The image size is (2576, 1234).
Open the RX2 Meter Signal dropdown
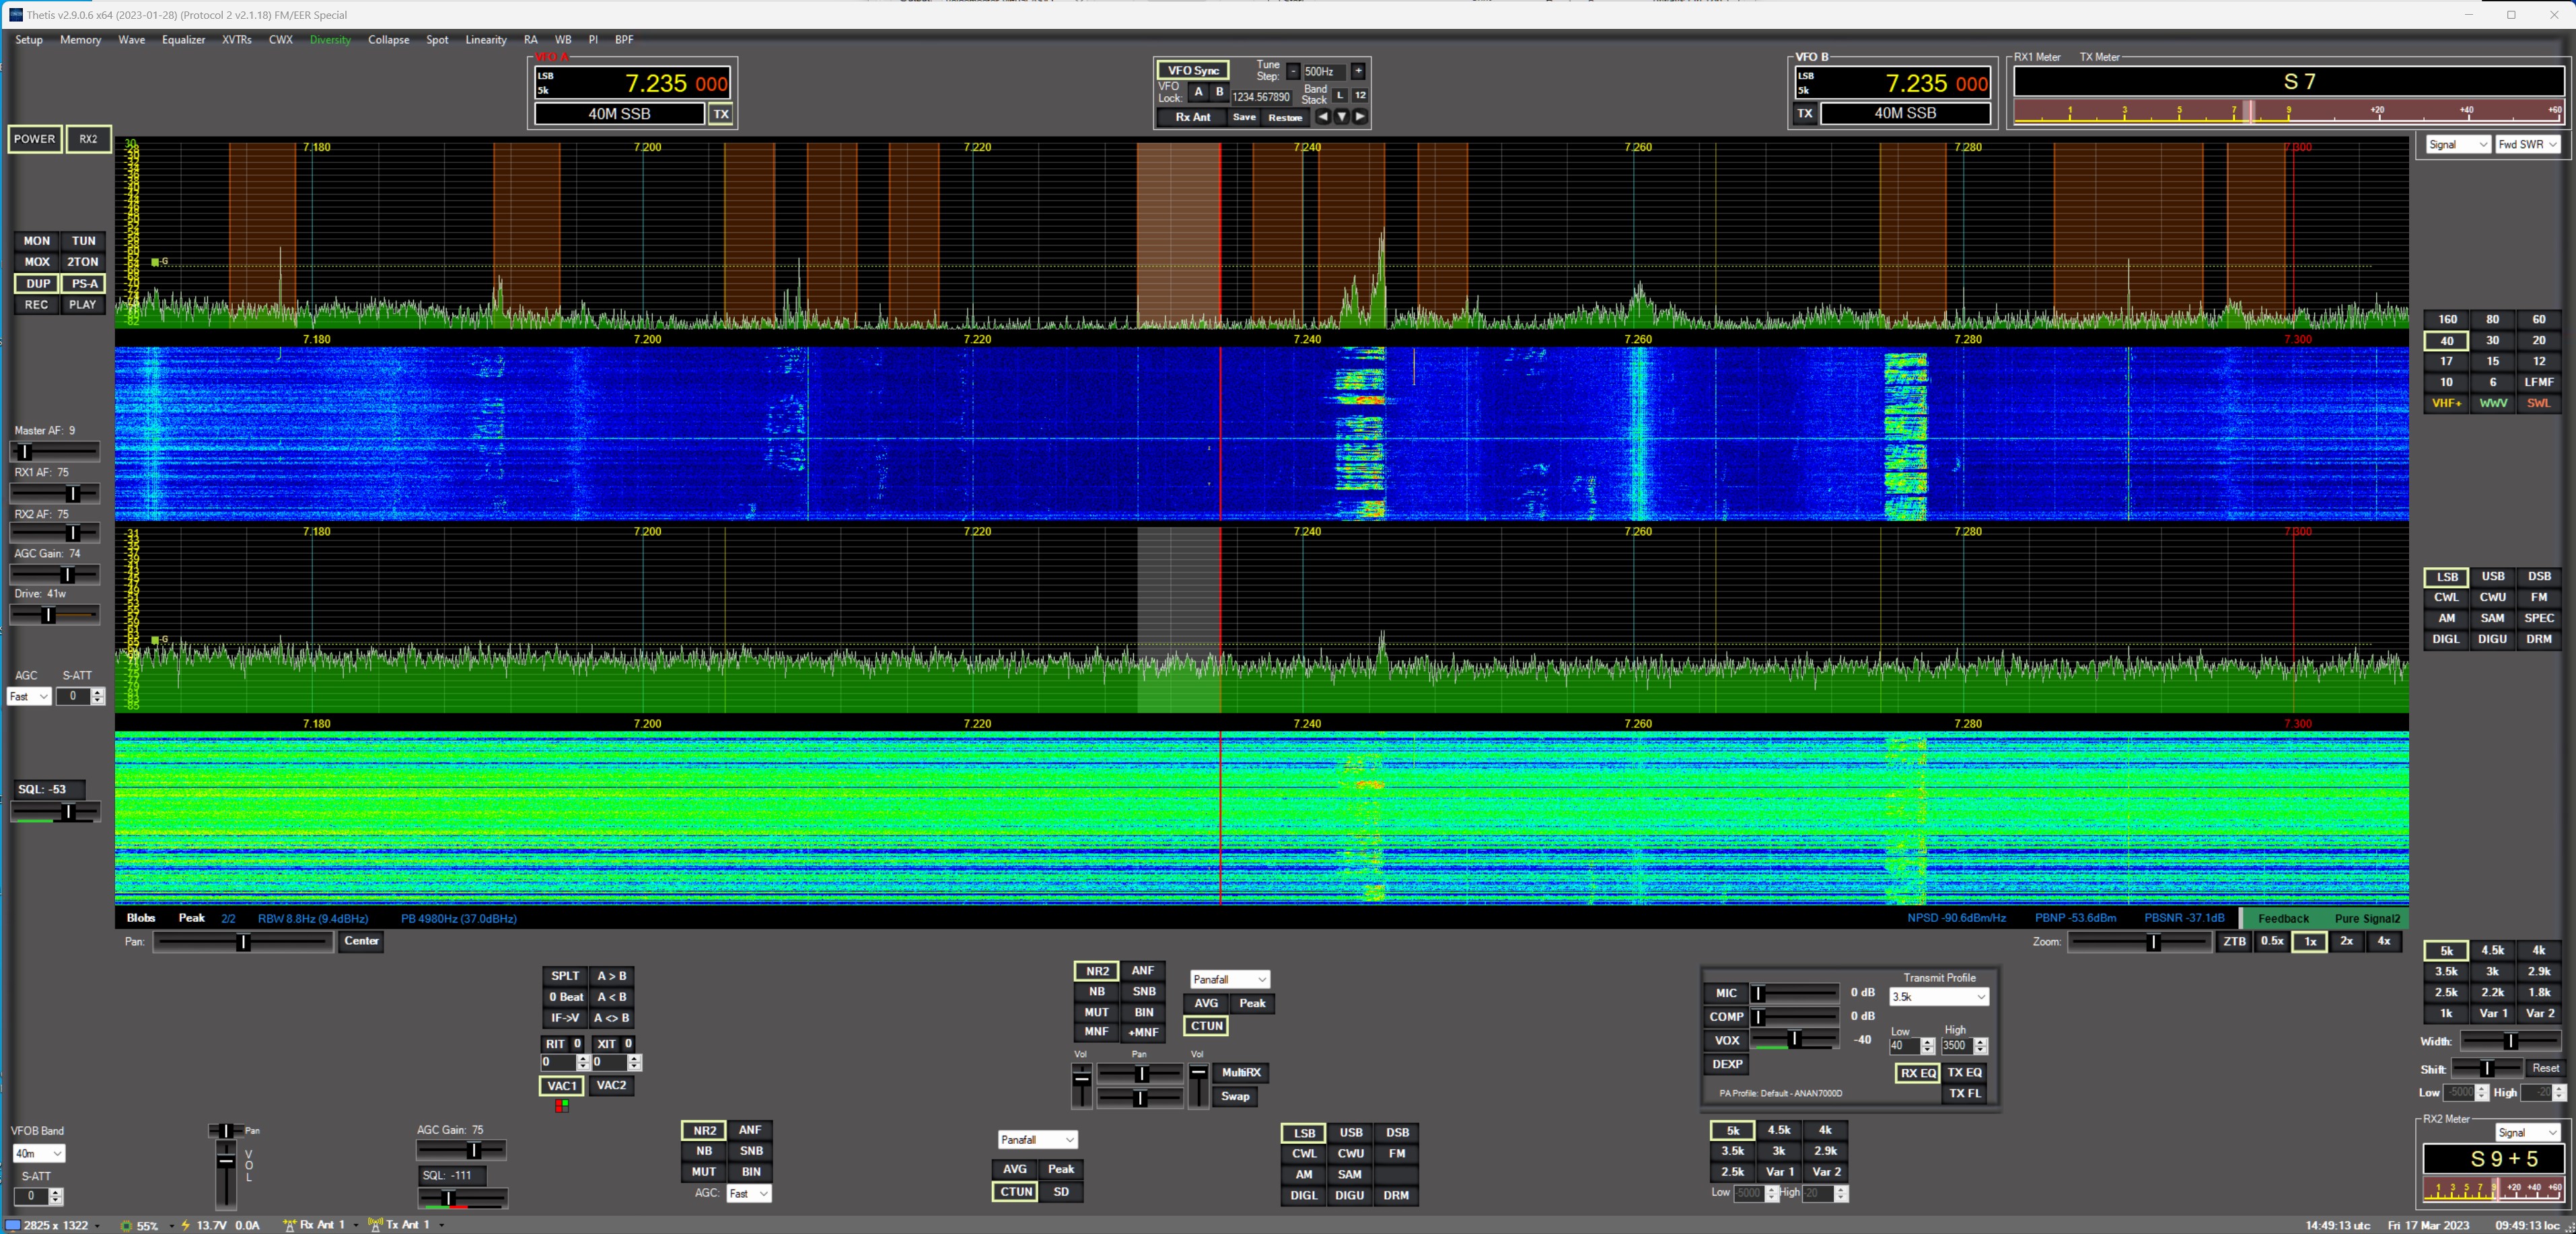(2527, 1132)
